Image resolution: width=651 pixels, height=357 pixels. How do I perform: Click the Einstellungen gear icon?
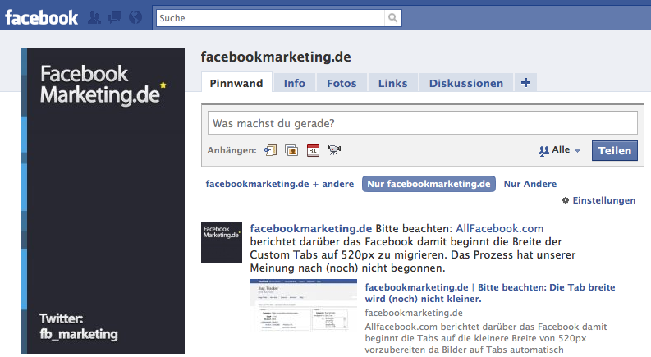(x=566, y=200)
